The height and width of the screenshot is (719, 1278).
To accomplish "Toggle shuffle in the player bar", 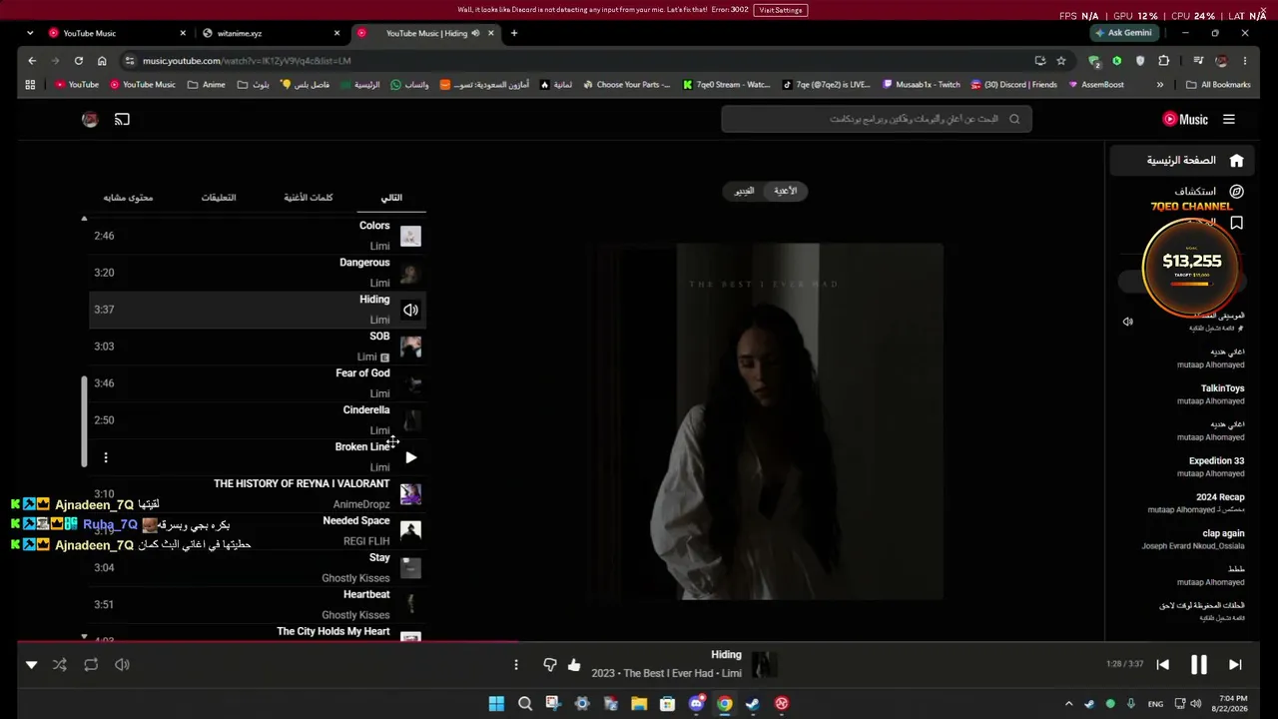I will coord(60,664).
